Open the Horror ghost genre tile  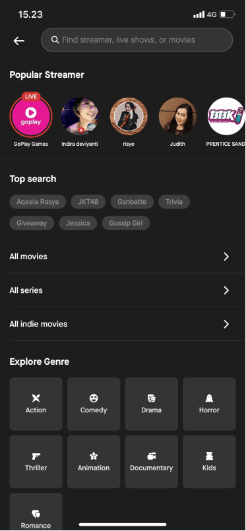coord(209,404)
